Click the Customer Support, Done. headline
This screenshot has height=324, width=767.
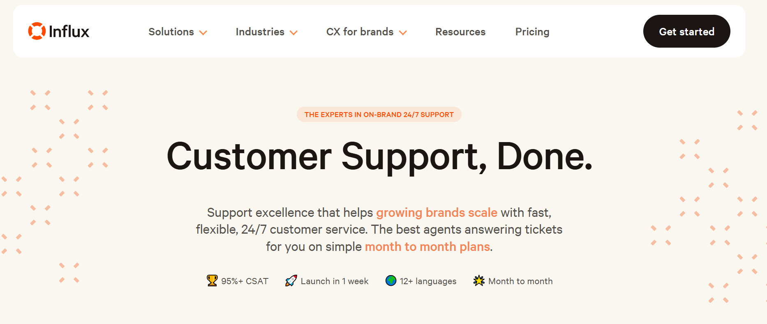(379, 156)
